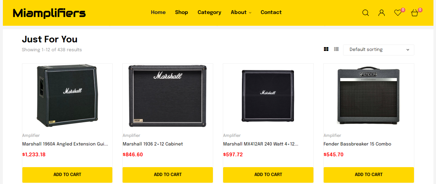The height and width of the screenshot is (184, 436).
Task: Add Fender Bassbreaker 15 Combo to cart
Action: [369, 174]
